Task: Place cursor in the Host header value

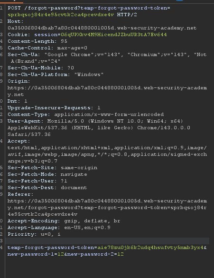Action: click(102, 28)
